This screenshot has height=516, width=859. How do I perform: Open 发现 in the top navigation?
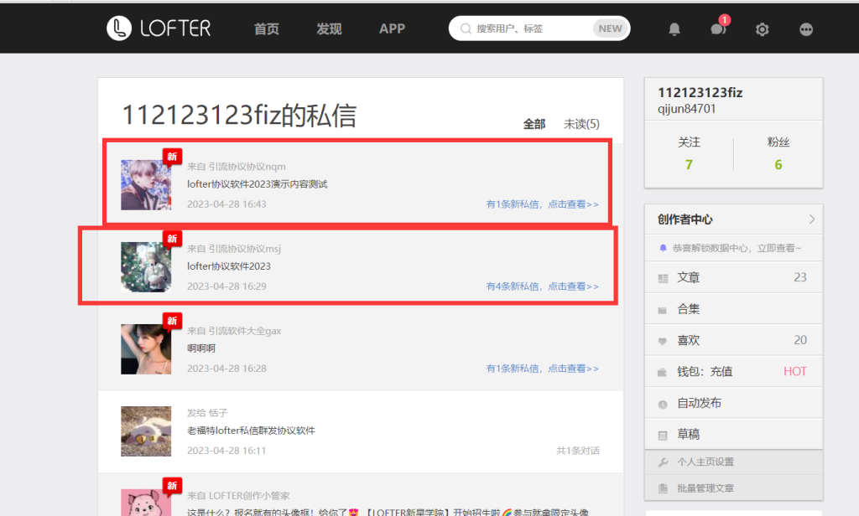(329, 28)
